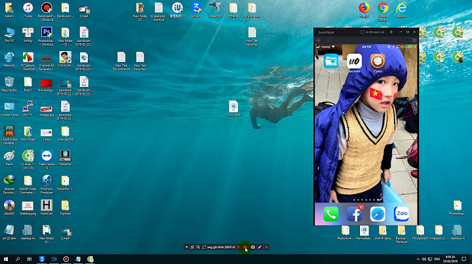Image resolution: width=472 pixels, height=264 pixels.
Task: Select the Firefox desktop shortcut
Action: click(x=364, y=10)
